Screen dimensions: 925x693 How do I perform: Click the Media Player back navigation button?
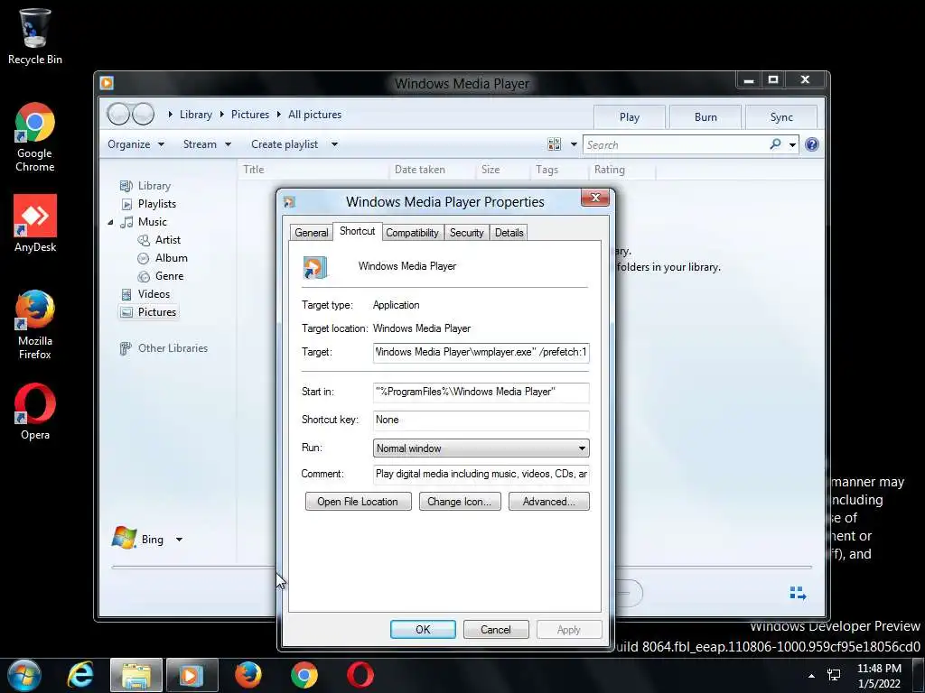click(118, 114)
